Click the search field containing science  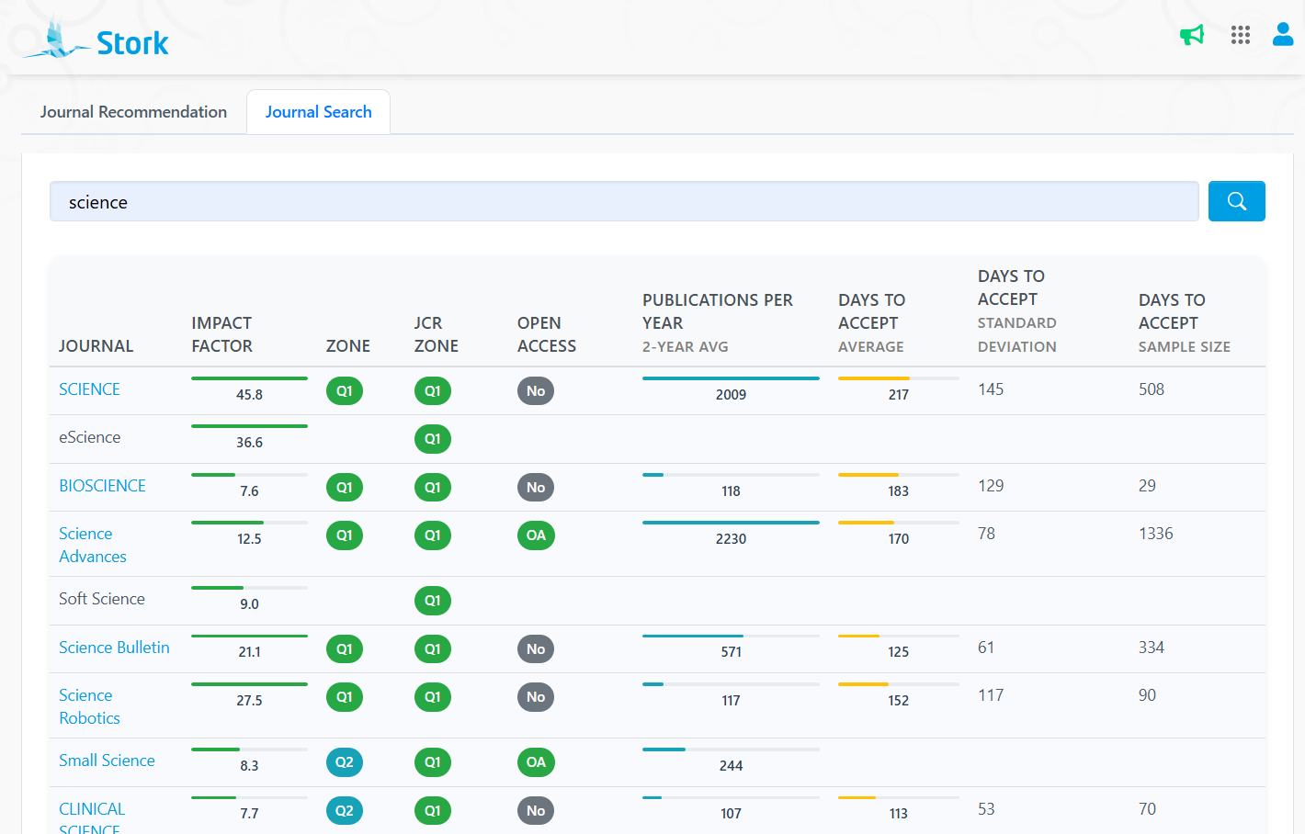pos(623,202)
